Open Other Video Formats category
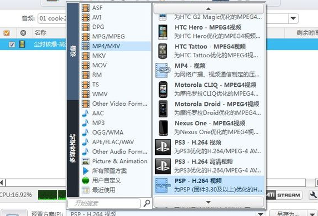318x216 pixels. (116, 104)
